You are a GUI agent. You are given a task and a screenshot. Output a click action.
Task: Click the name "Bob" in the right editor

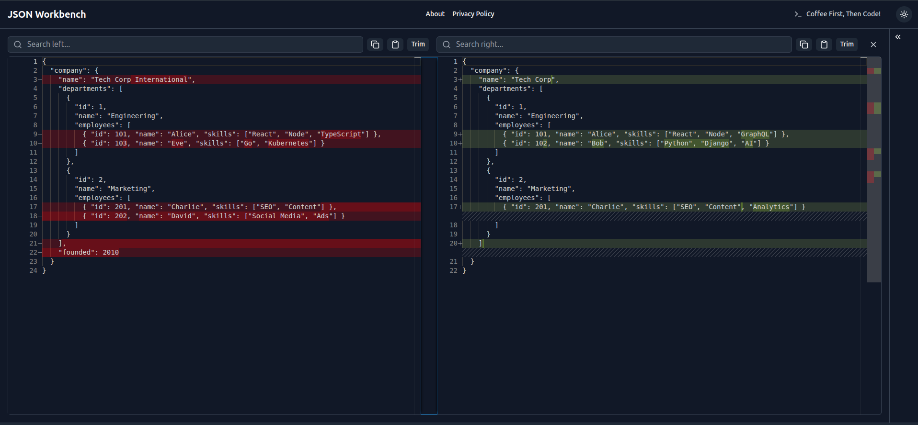pyautogui.click(x=597, y=143)
